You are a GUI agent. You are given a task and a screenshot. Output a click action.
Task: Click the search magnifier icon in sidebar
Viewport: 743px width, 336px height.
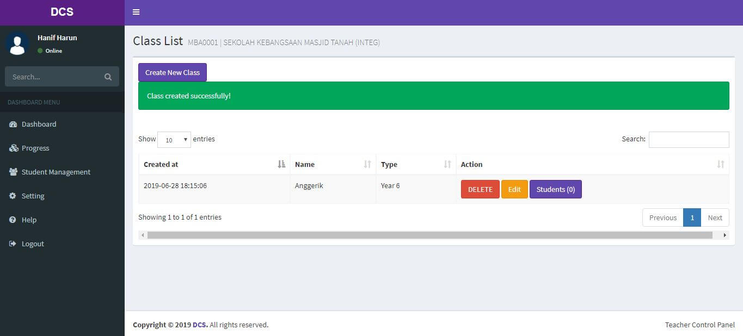(x=108, y=77)
